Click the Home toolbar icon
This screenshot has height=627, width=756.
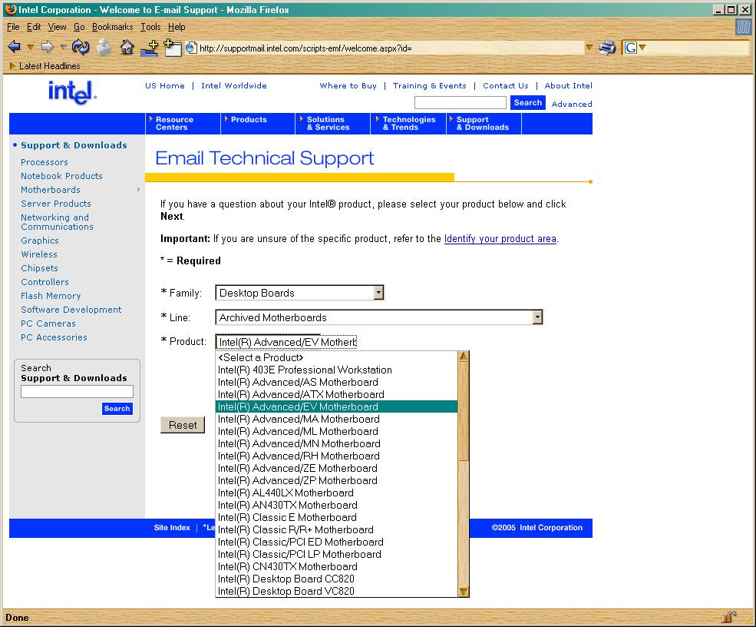127,48
